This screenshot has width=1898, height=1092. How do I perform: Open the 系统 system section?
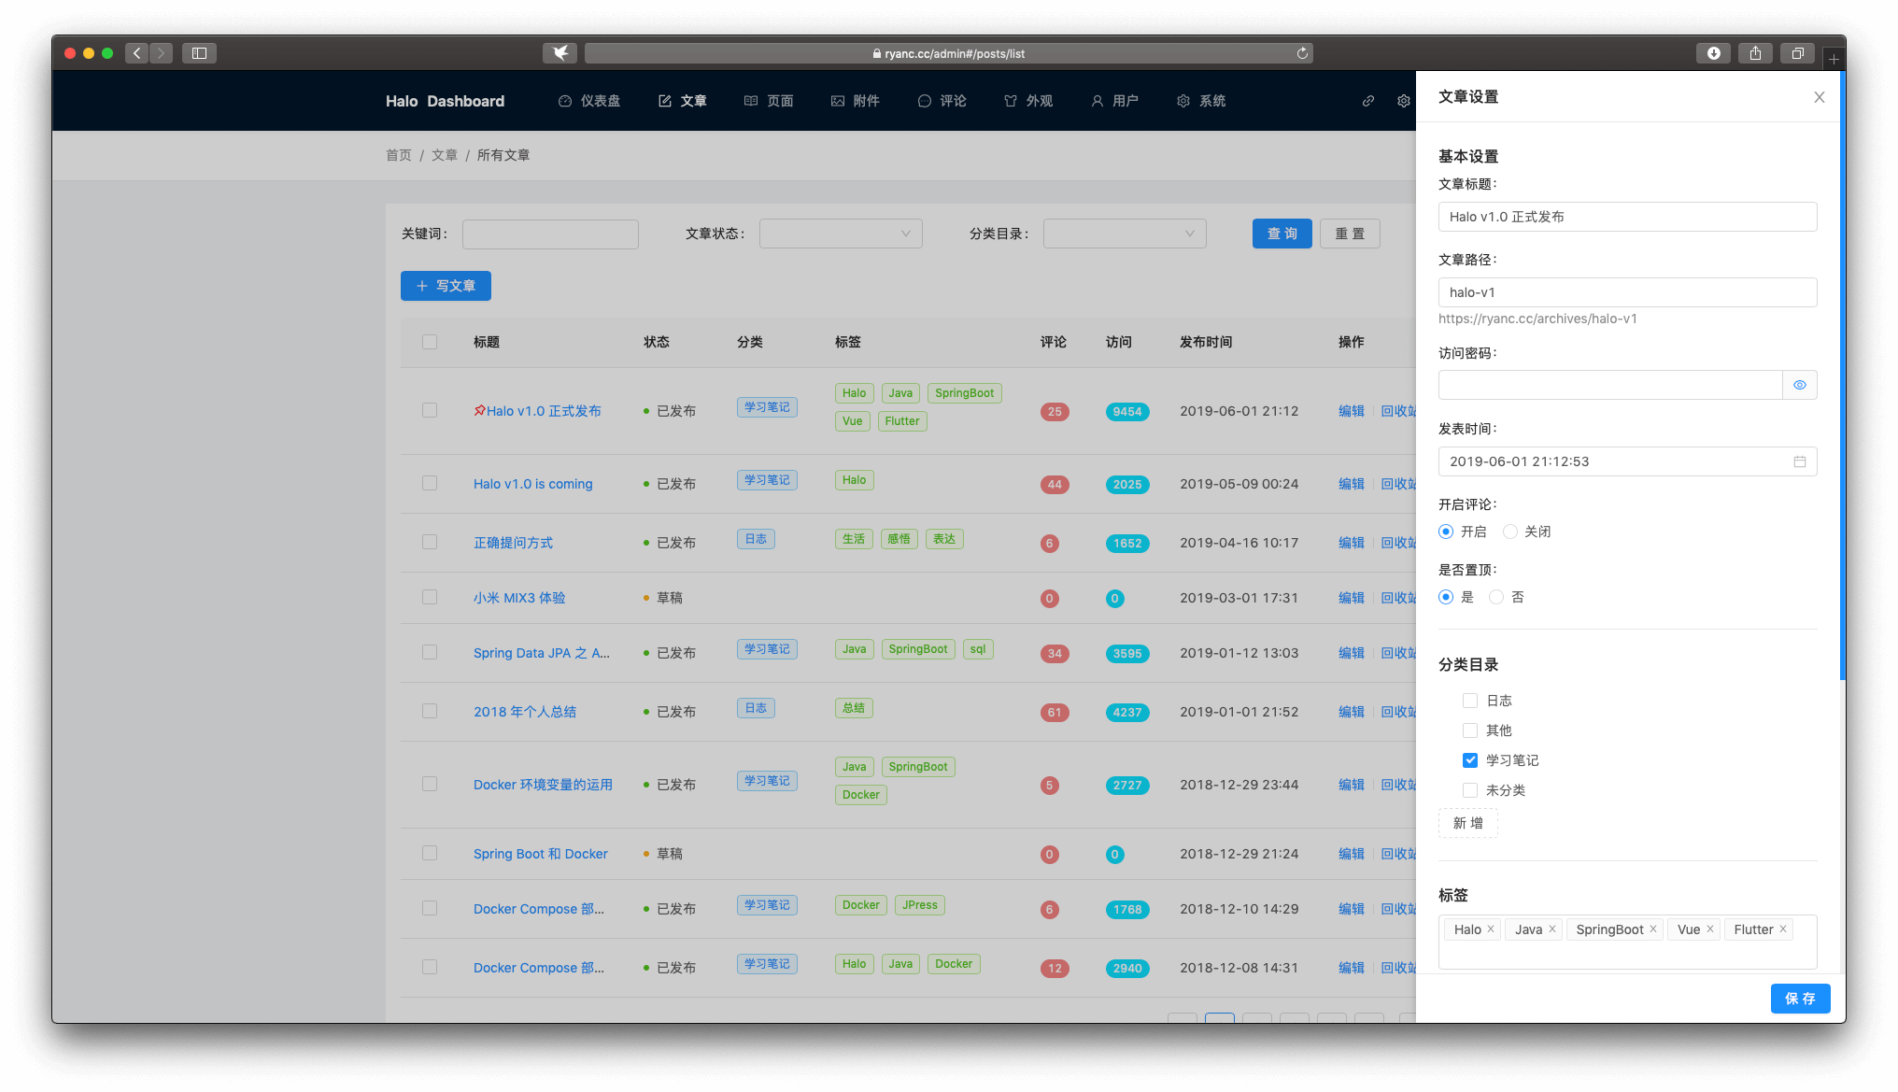pos(1201,101)
